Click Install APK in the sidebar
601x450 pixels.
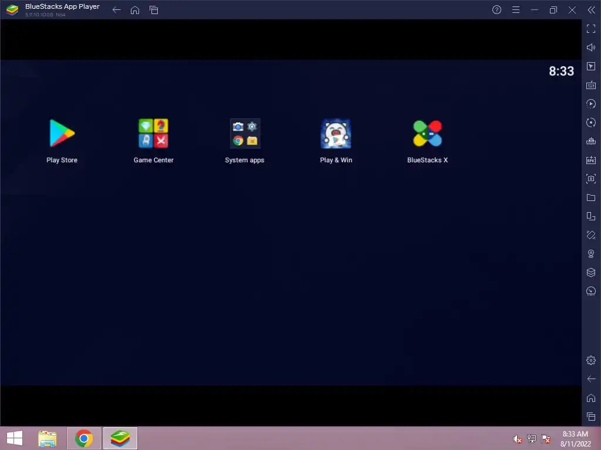pyautogui.click(x=591, y=160)
